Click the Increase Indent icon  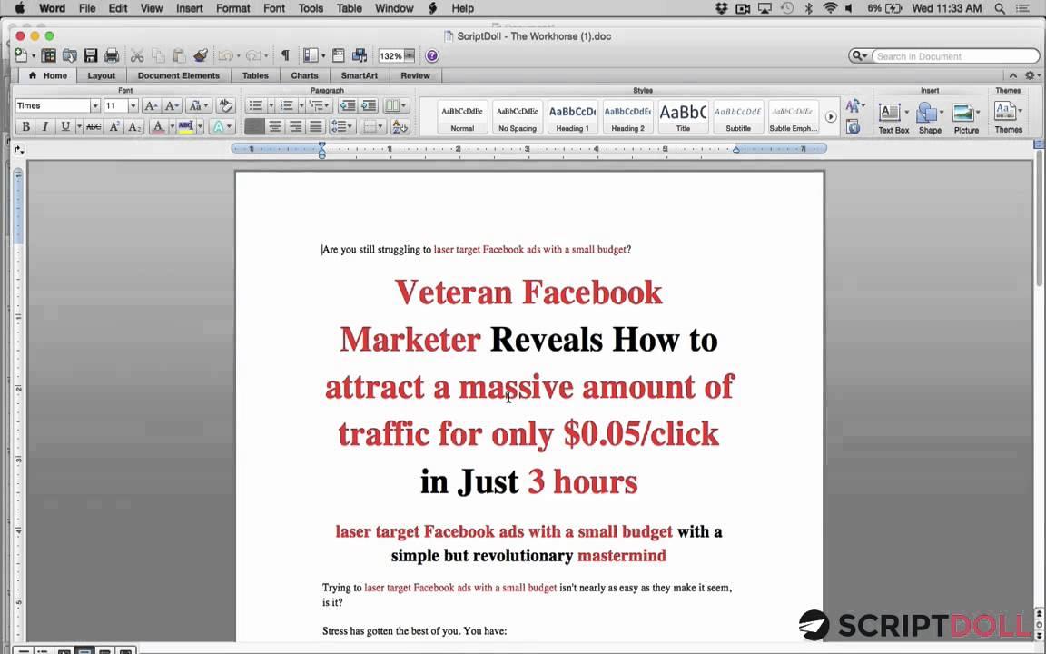click(369, 105)
